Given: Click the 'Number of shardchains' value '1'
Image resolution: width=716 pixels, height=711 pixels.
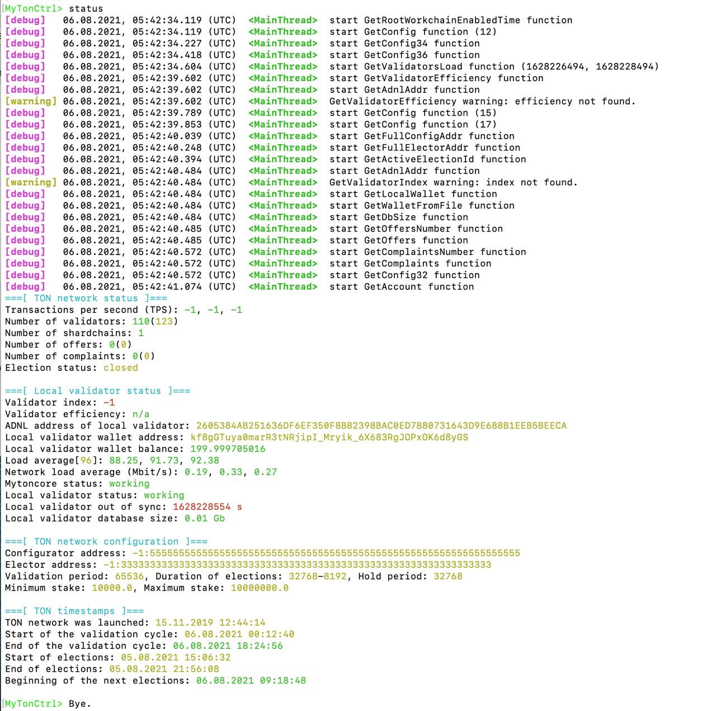Looking at the screenshot, I should click(141, 333).
